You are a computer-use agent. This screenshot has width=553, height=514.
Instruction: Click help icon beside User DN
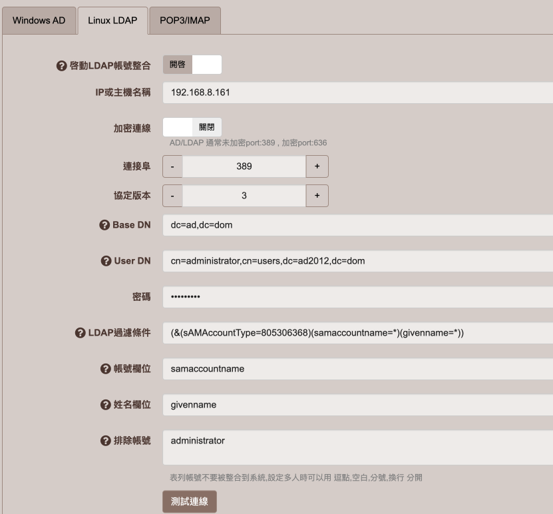tap(106, 261)
